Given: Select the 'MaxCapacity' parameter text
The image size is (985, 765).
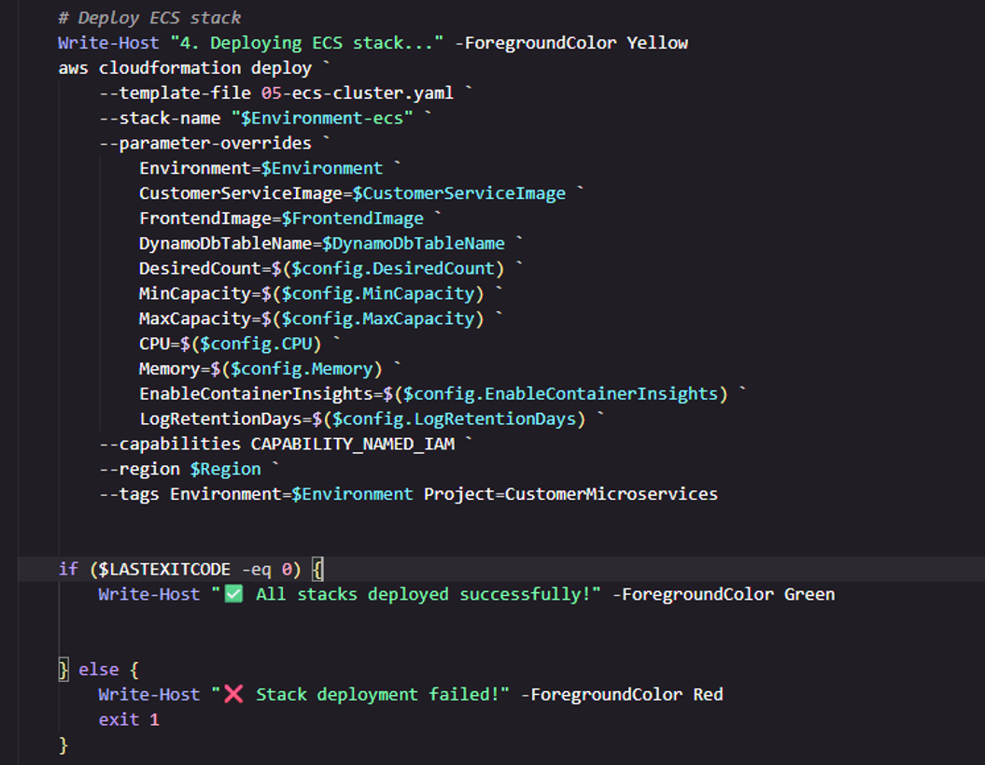Looking at the screenshot, I should 196,318.
